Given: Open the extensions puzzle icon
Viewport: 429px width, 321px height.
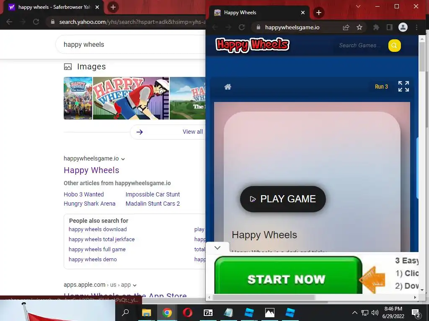Looking at the screenshot, I should point(376,27).
